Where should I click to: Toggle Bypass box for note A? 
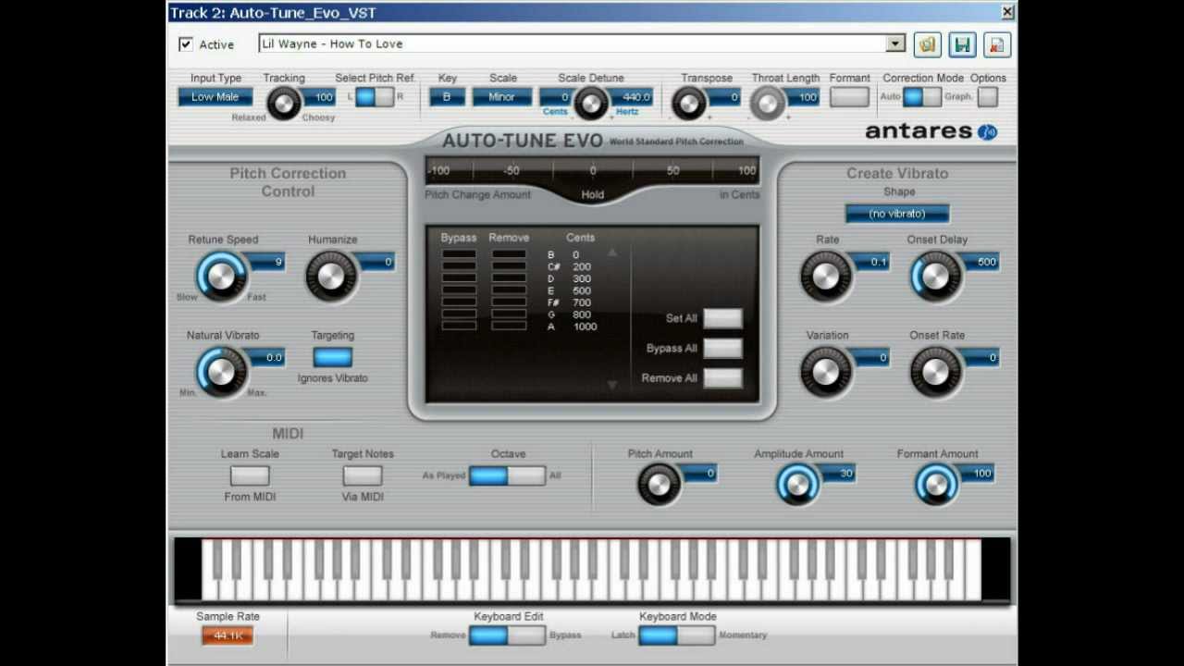(x=459, y=327)
